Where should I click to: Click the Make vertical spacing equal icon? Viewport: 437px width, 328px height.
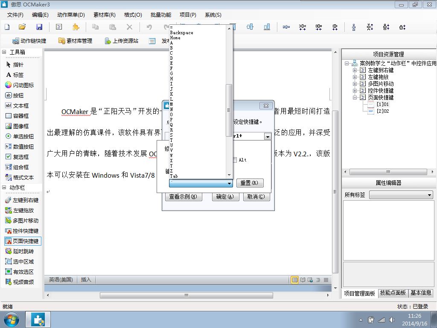click(354, 27)
